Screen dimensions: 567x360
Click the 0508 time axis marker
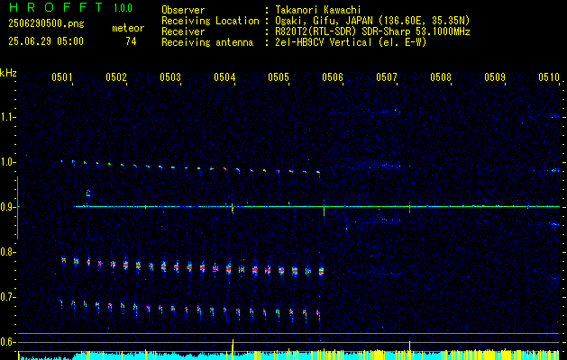coord(441,76)
